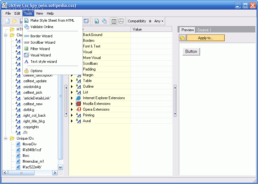Expand the Table property group
Screen dimensions: 258x184
72,81
